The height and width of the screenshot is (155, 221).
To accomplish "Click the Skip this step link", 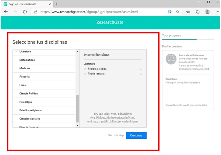I will click(116, 136).
